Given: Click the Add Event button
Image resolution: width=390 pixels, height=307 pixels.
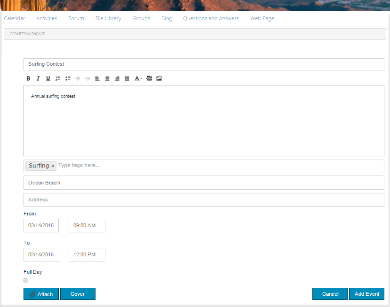Looking at the screenshot, I should (x=366, y=294).
